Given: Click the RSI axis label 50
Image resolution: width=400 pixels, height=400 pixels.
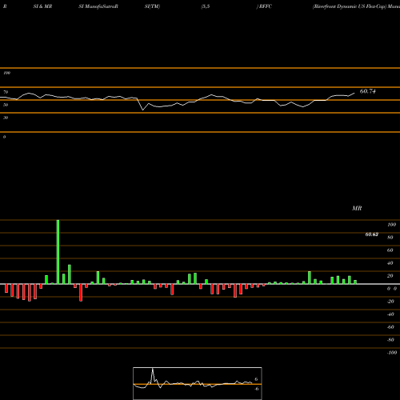Looking at the screenshot, I should 6,105.
